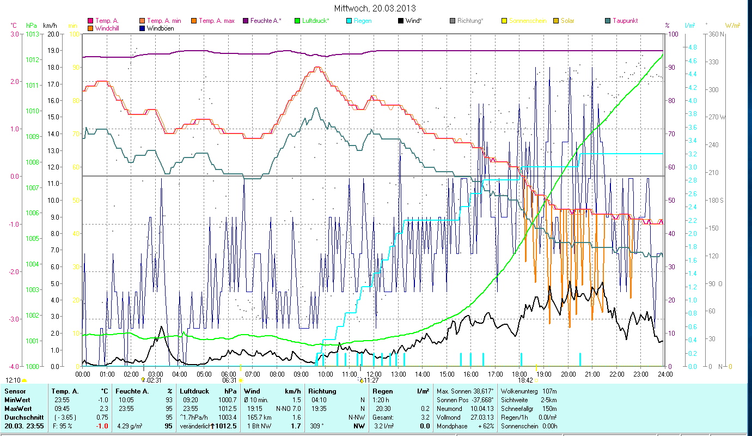Click the teal Taupunkt legend square
Screen dimensions: 752x436
607,21
